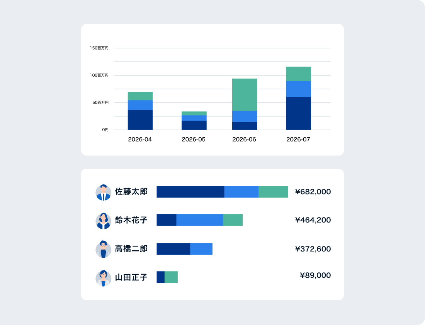Click the 150百万円 y-axis label

[99, 48]
